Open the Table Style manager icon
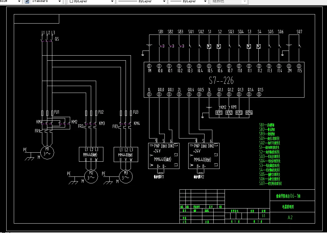 coord(27,2)
